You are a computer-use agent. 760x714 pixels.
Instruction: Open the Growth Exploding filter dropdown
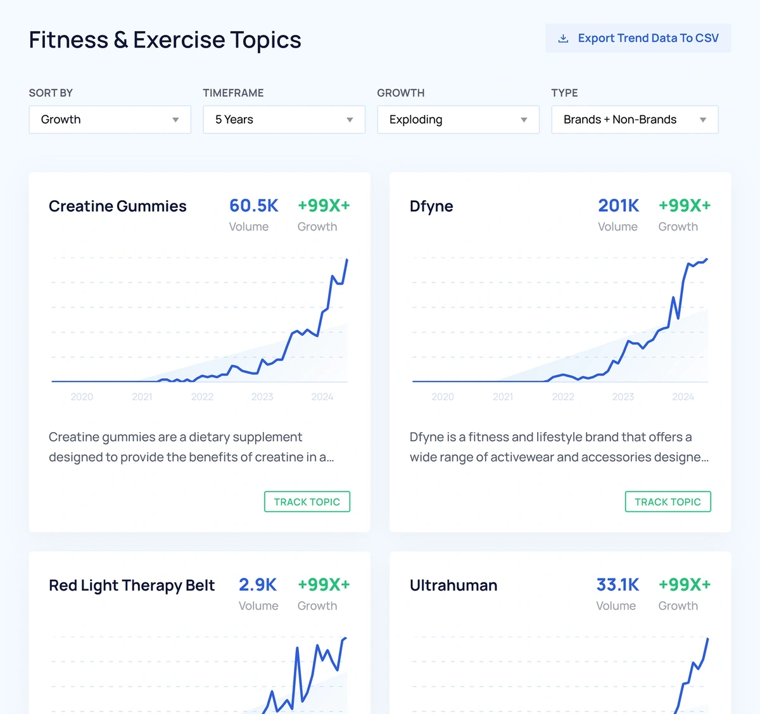pos(459,120)
